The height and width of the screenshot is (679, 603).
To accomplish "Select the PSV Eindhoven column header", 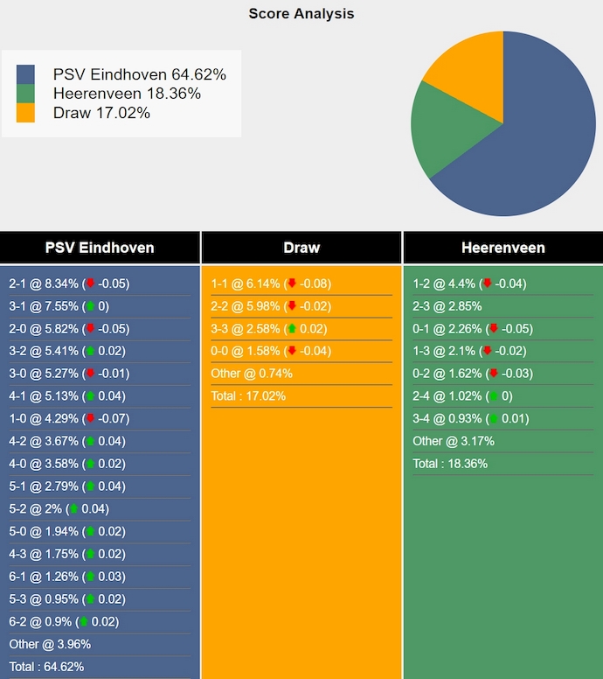I will pos(100,248).
